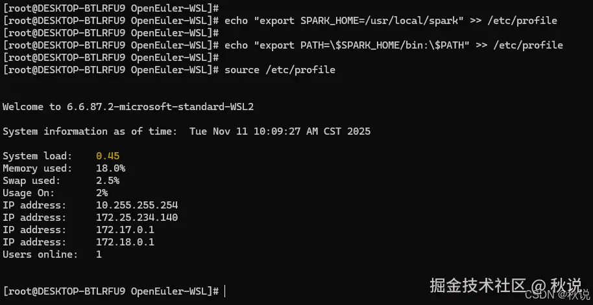
Task: Click the yellow System load value 0.45
Action: 108,156
